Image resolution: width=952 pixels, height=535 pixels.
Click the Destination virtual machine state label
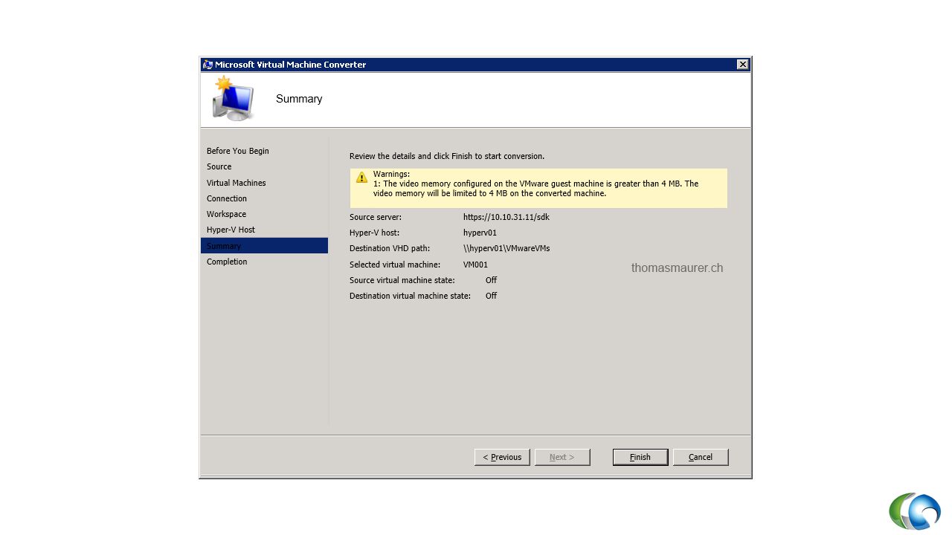(410, 296)
